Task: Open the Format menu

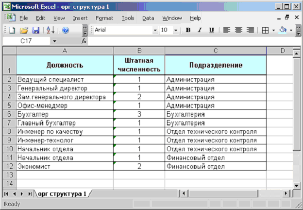Action: 104,18
